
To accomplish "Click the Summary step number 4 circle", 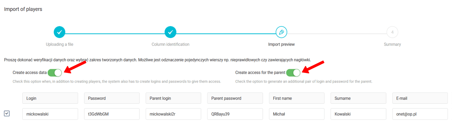I will coord(392,32).
